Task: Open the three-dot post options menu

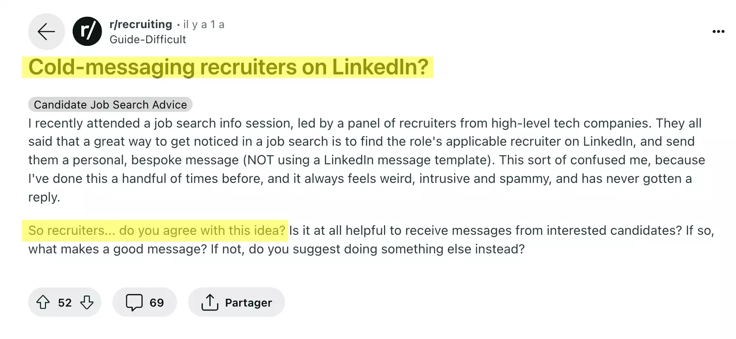Action: [718, 32]
